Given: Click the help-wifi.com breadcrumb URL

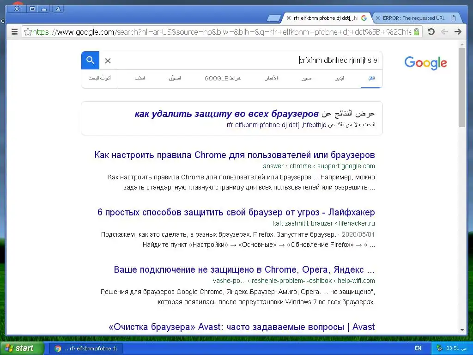Looking at the screenshot, I should point(294,281).
